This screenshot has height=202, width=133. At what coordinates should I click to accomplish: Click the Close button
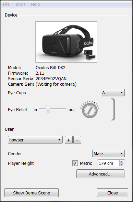[112, 193]
